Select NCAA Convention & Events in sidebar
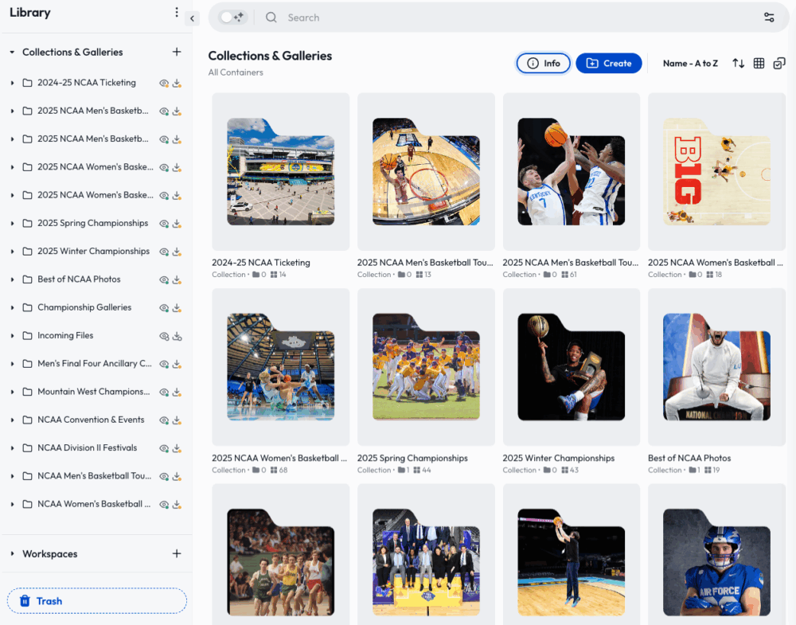Viewport: 796px width, 625px height. 91,420
